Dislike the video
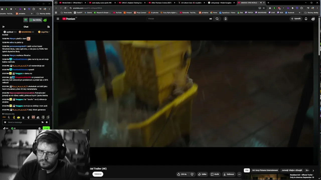 point(192,174)
